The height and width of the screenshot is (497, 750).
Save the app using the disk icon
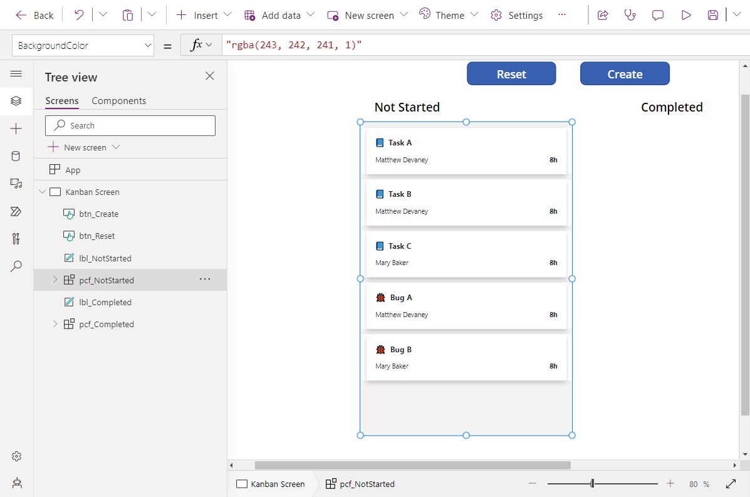(x=713, y=14)
